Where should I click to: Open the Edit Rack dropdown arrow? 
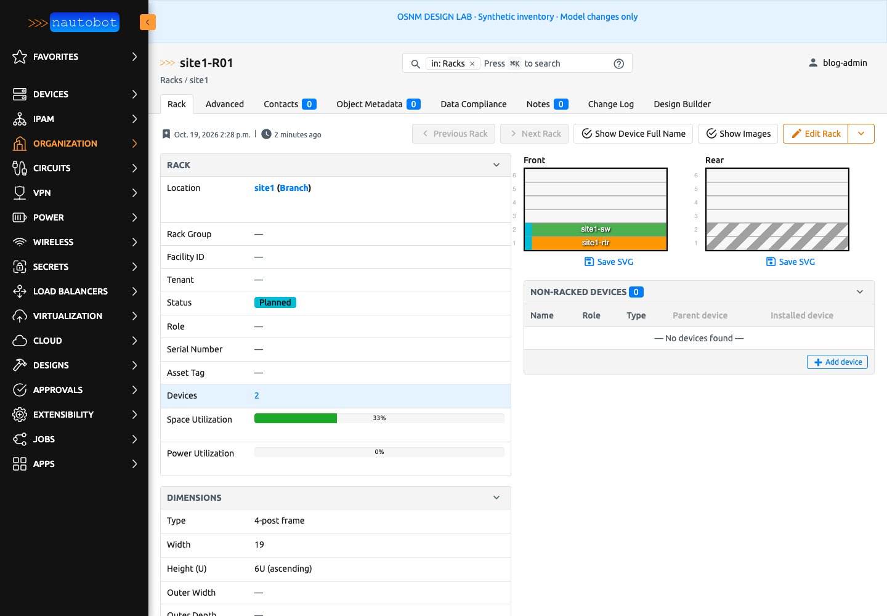click(861, 134)
